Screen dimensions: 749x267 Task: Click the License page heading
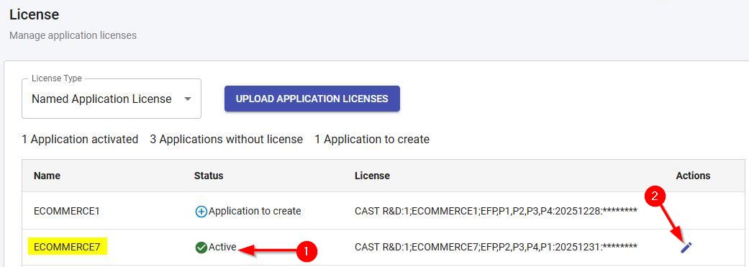pyautogui.click(x=35, y=14)
